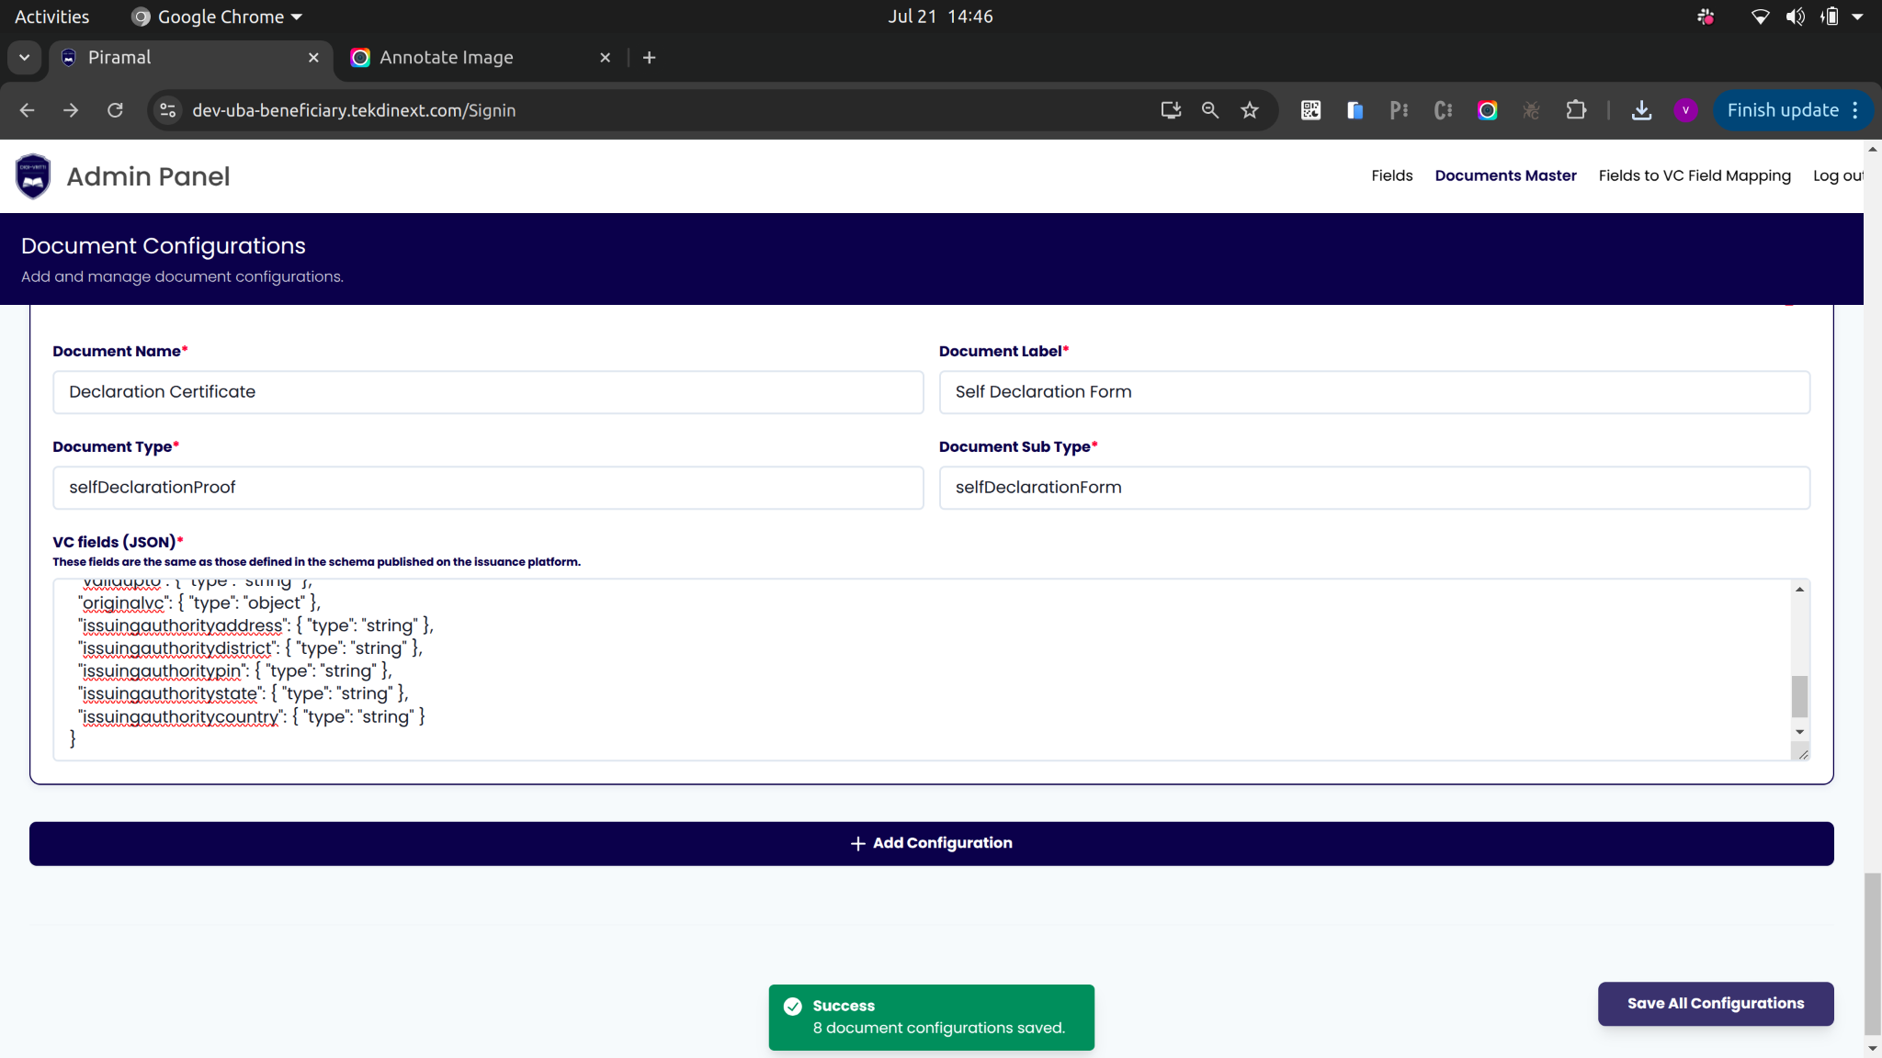
Task: Click the VC fields JSON scrollbar thumb
Action: coord(1799,695)
